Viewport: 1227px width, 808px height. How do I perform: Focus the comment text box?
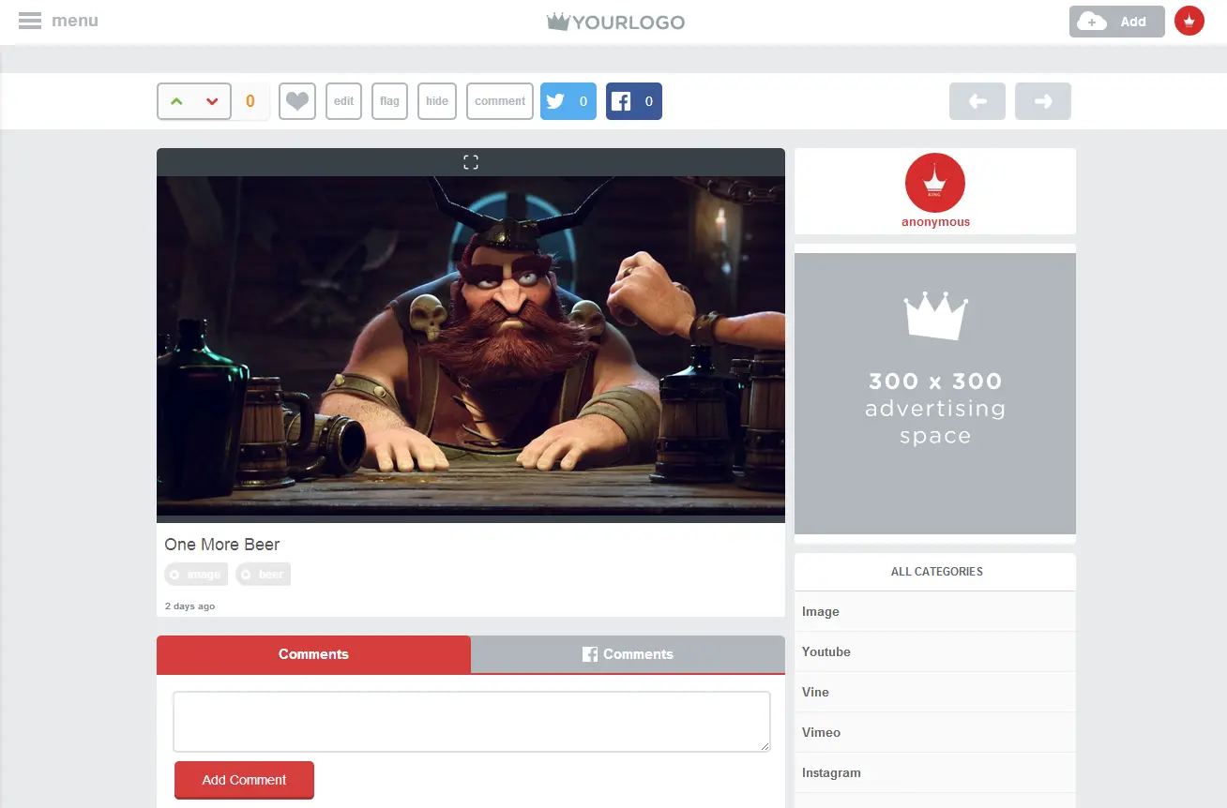(x=472, y=722)
